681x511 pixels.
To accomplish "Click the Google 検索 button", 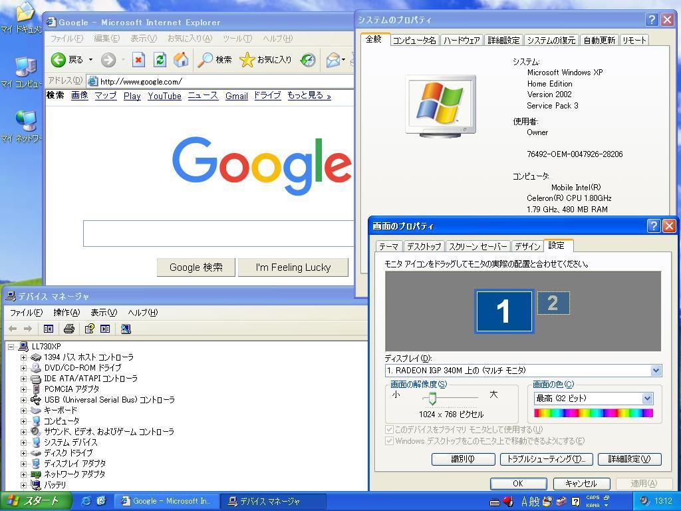I will point(196,267).
